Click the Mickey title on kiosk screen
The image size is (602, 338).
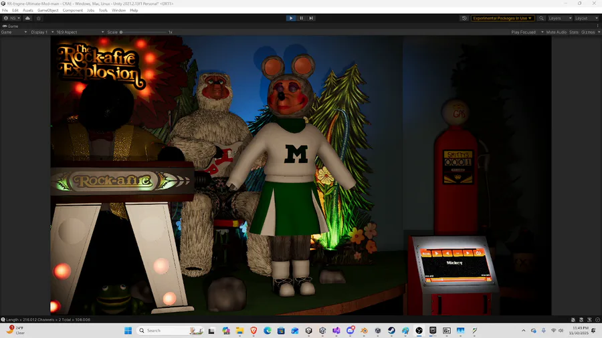pyautogui.click(x=454, y=263)
